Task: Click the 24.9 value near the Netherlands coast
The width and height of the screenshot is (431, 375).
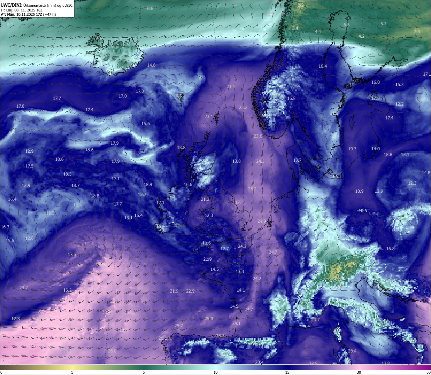Action: point(262,221)
